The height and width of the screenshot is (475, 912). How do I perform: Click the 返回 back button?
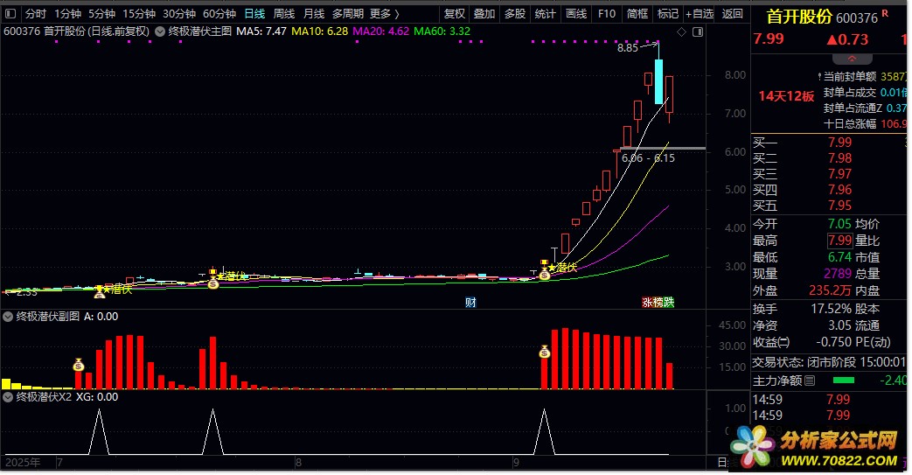point(732,13)
